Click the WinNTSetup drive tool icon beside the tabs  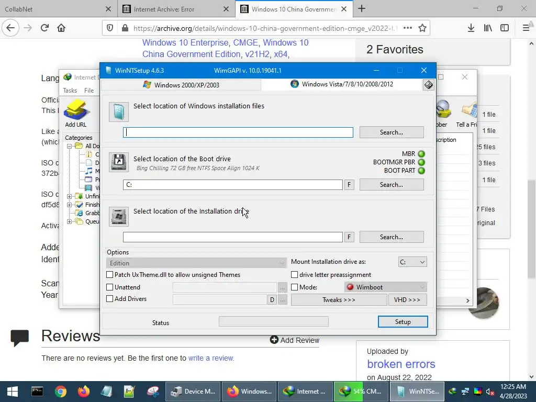(429, 85)
